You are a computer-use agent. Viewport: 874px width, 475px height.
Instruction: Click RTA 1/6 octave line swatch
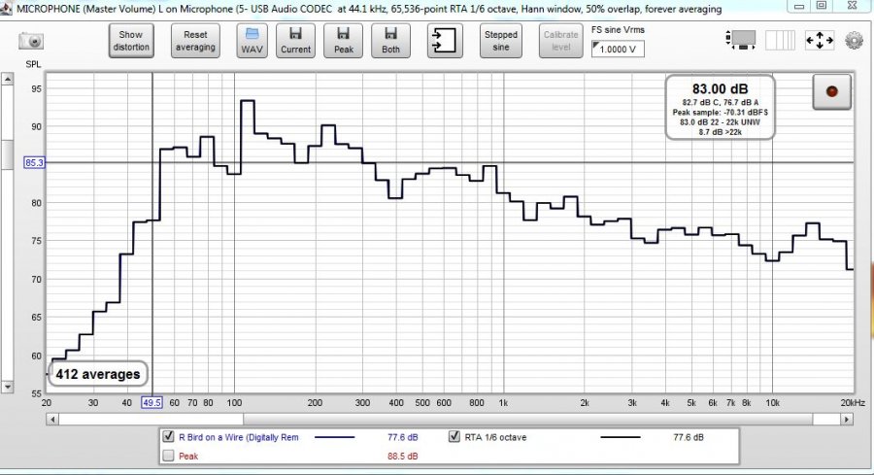[620, 437]
